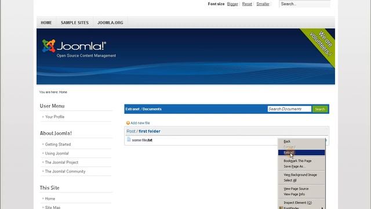Open the Using Joomla! link
The height and width of the screenshot is (209, 371).
(x=57, y=153)
